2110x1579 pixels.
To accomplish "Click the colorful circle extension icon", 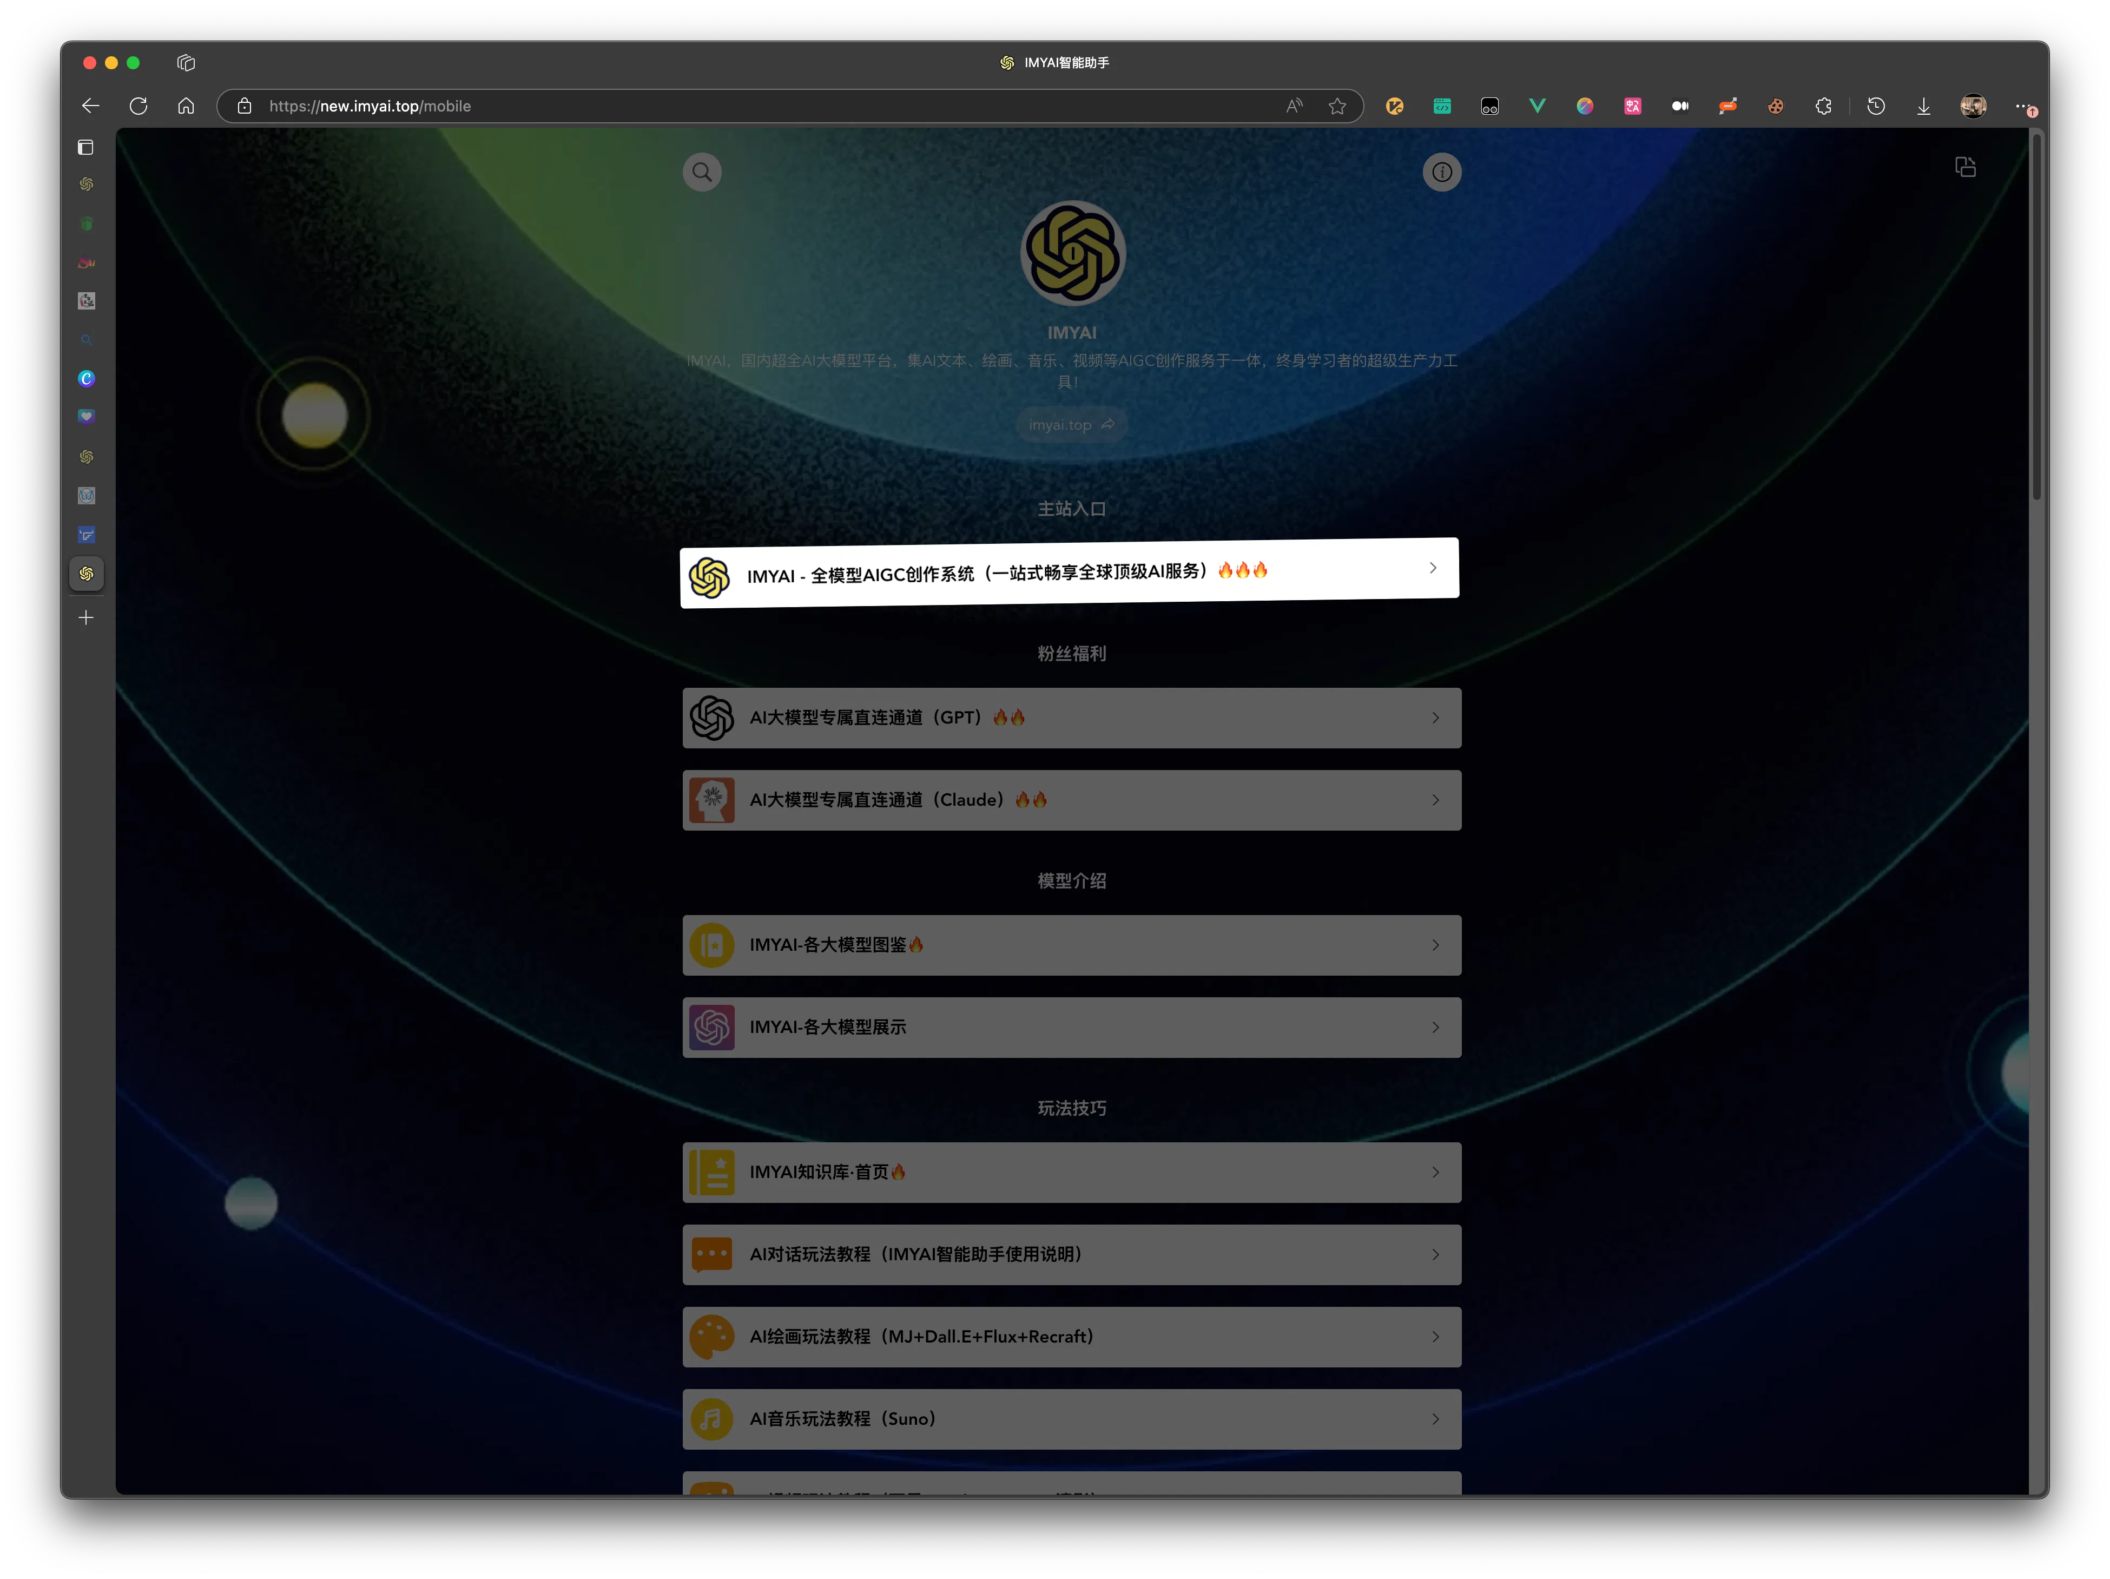I will [1585, 106].
